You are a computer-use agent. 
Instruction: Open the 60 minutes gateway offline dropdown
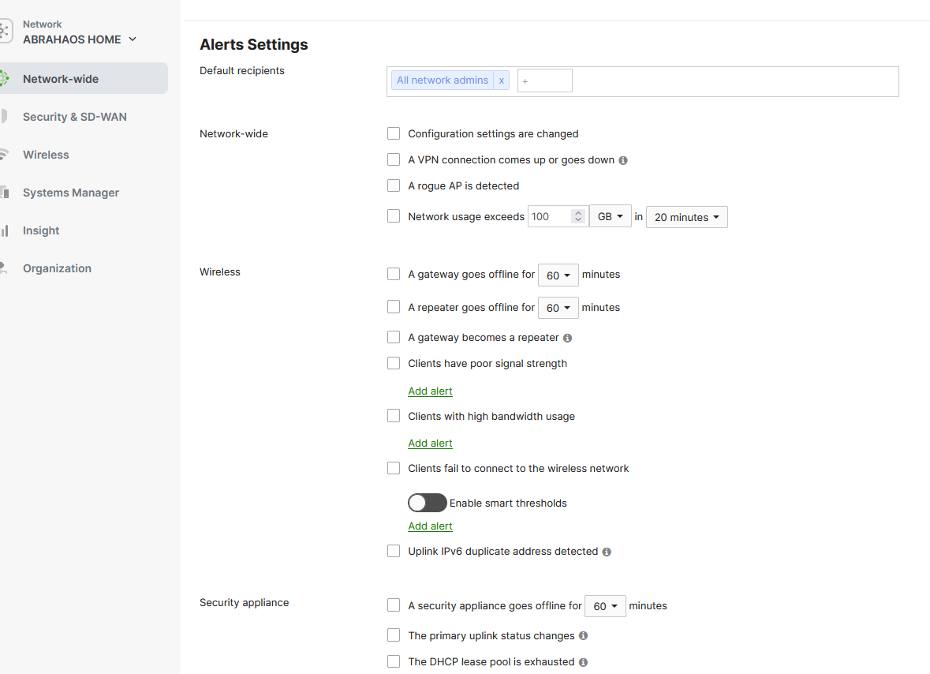pos(558,275)
